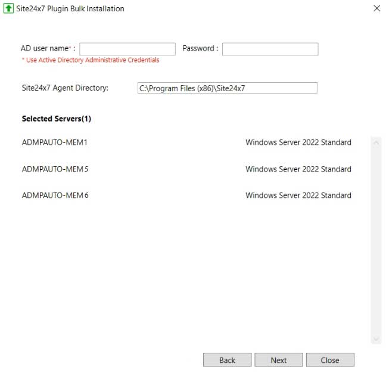The image size is (386, 376).
Task: Click the Selected Servers(1) heading
Action: [57, 119]
